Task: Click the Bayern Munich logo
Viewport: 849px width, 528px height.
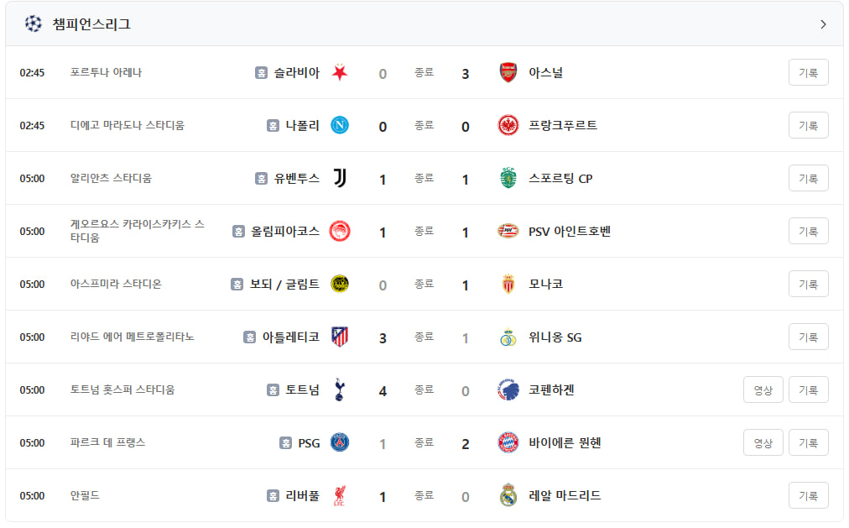Action: click(508, 442)
